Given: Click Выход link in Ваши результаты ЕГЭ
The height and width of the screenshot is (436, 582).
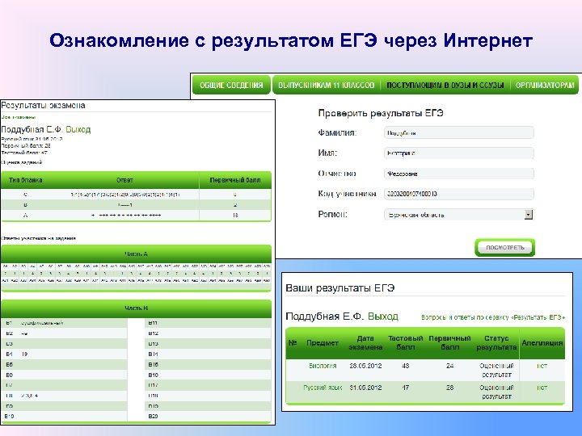Looking at the screenshot, I should (382, 317).
